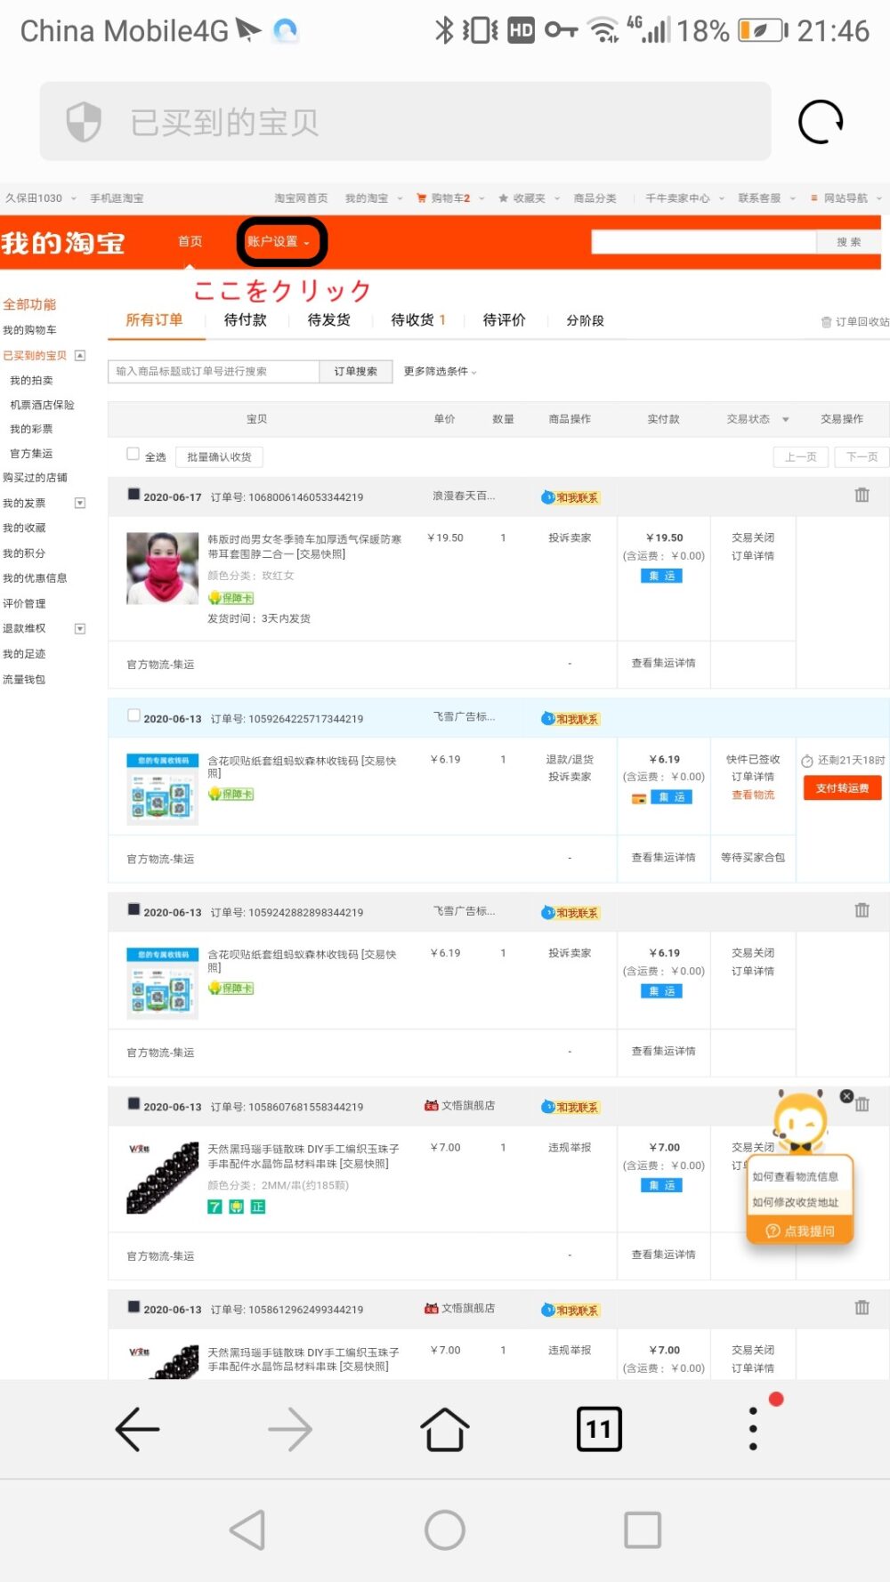The height and width of the screenshot is (1582, 890).
Task: Tick the 全选 select-all checkbox
Action: pos(133,454)
